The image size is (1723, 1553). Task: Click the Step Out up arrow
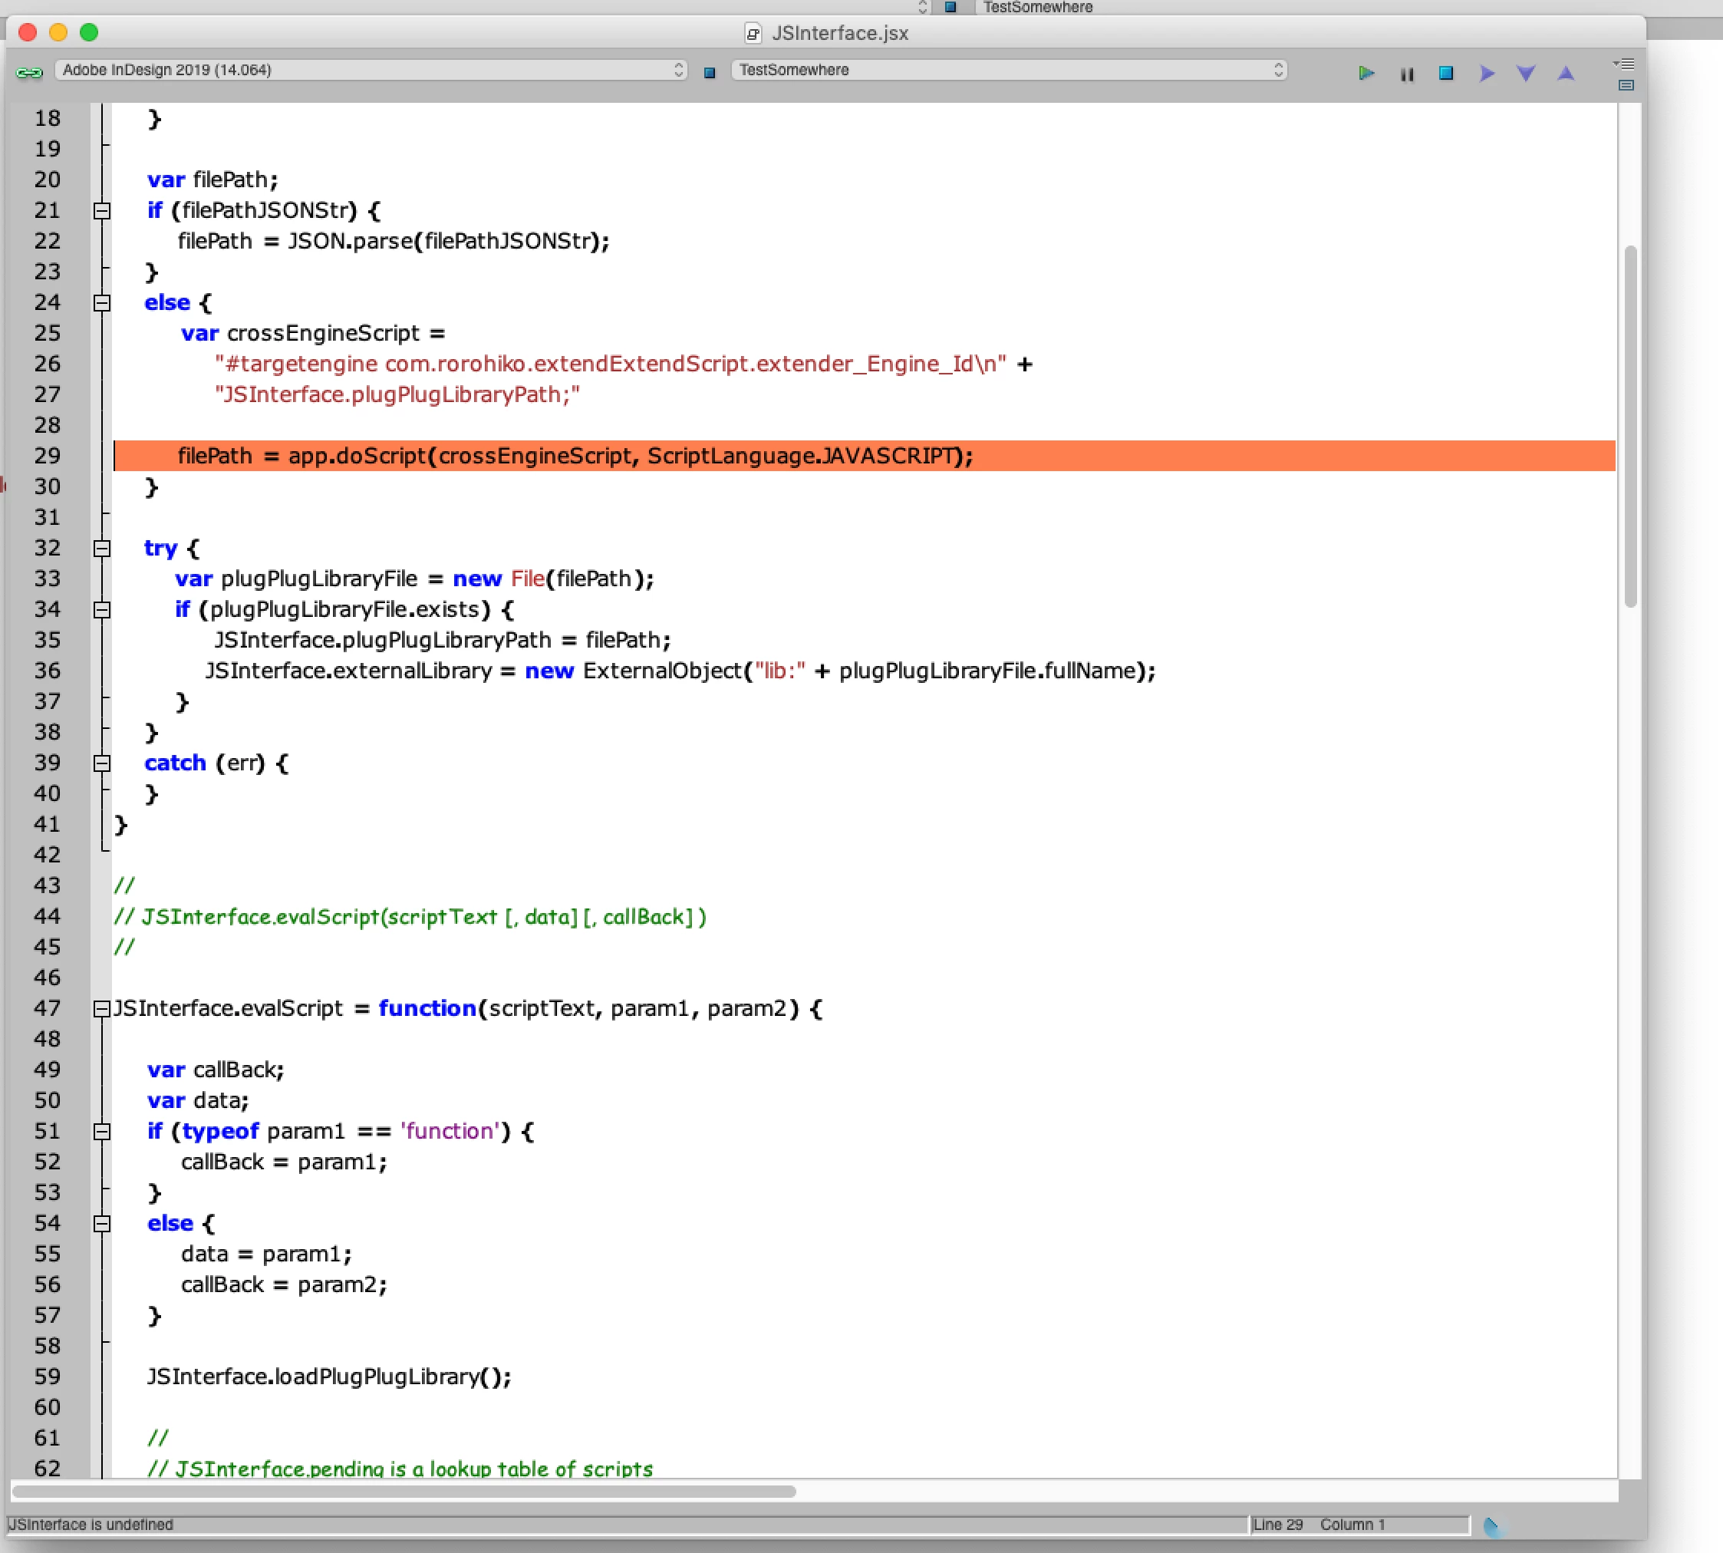1566,74
